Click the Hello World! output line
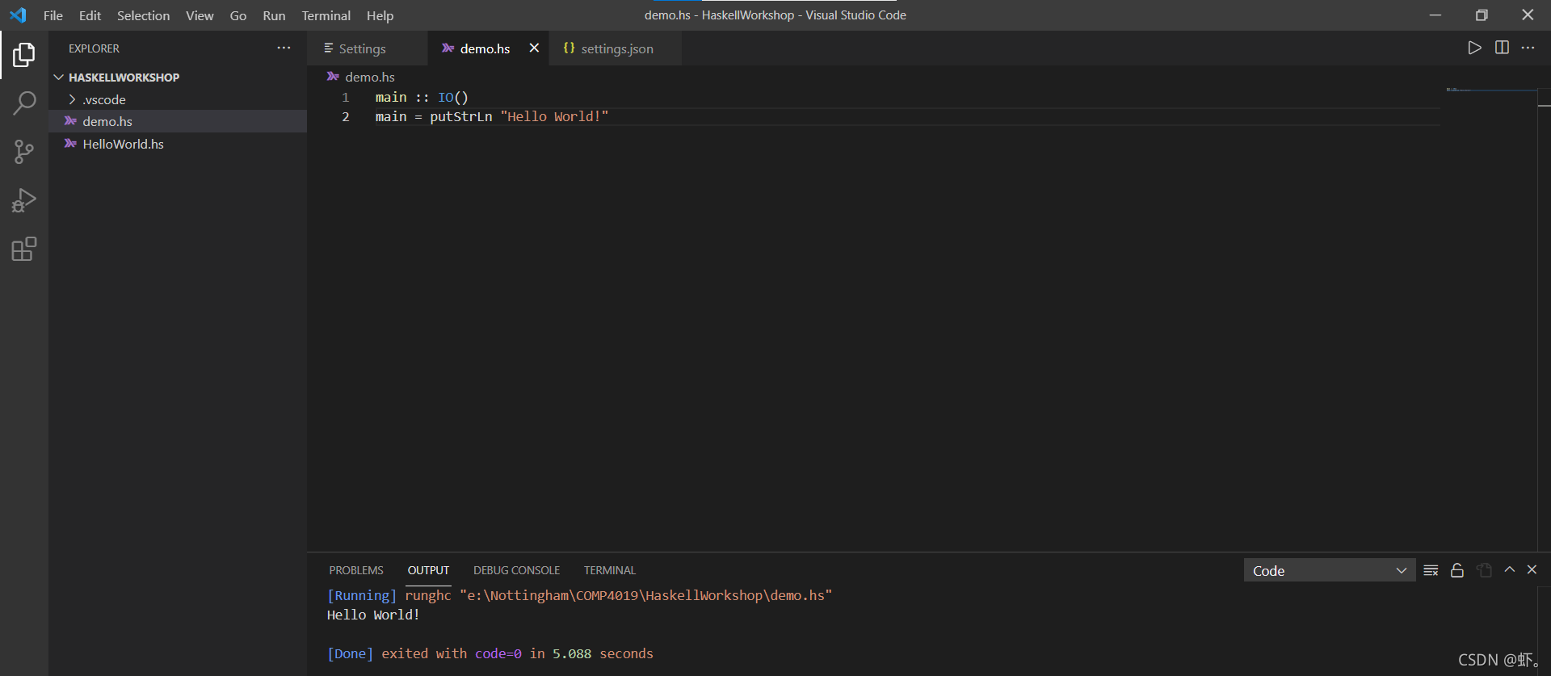 click(x=373, y=615)
